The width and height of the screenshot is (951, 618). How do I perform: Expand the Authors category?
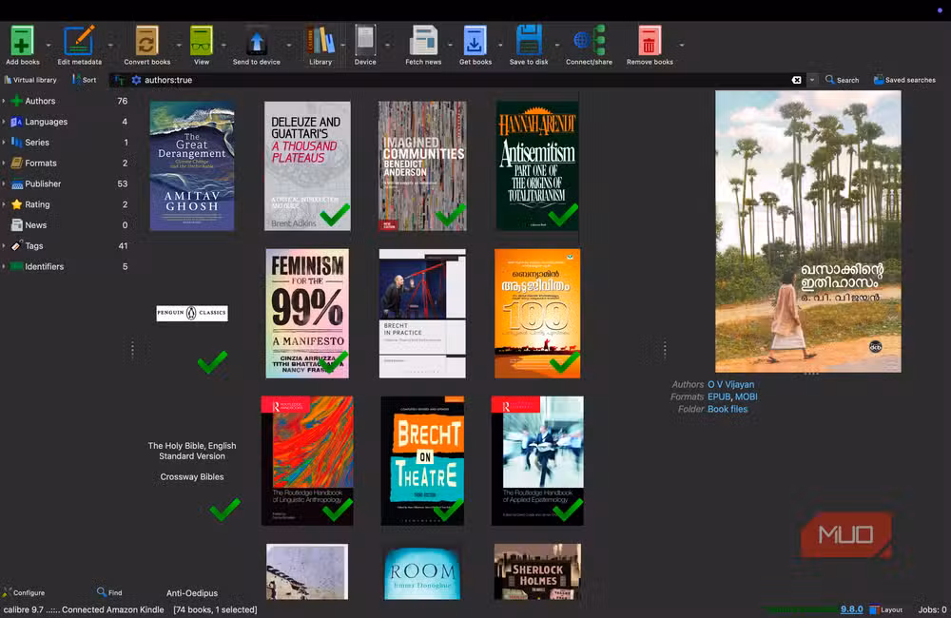coord(4,101)
